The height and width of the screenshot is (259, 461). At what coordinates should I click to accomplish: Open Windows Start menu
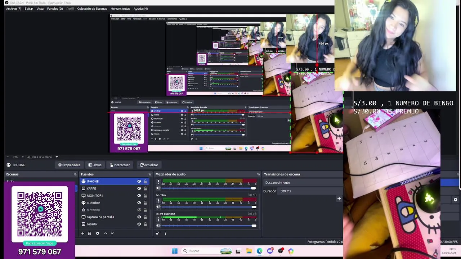click(175, 251)
